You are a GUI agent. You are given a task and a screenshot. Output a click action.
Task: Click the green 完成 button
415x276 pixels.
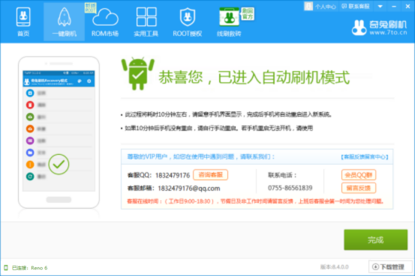pos(375,240)
